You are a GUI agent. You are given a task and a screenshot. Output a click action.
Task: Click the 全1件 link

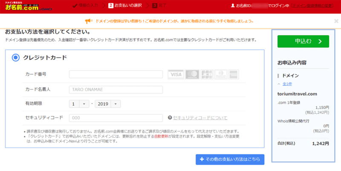pos(287,84)
